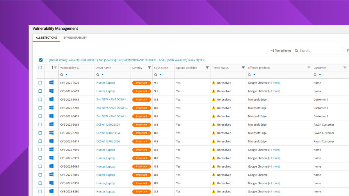The height and width of the screenshot is (196, 349).
Task: Open the CVE-2025-3620 vulnerability link
Action: [x=69, y=82]
